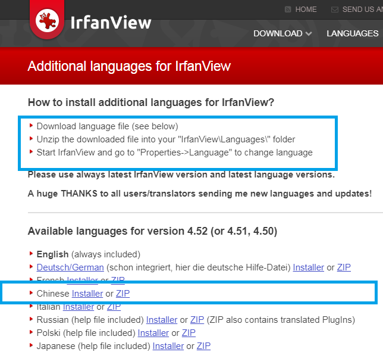Click the envelope icon beside SEND US

pos(335,10)
